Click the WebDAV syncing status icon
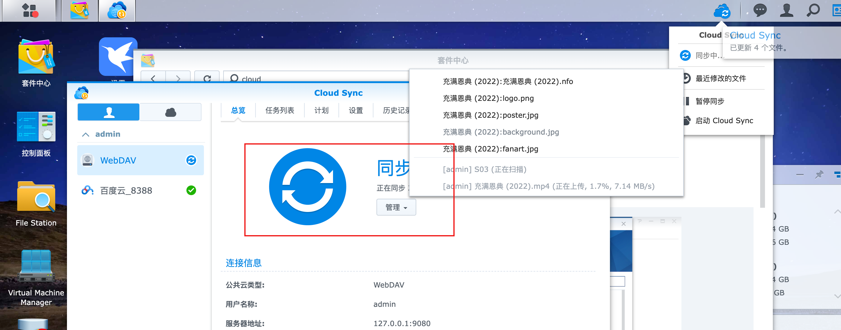This screenshot has height=330, width=841. (x=191, y=160)
